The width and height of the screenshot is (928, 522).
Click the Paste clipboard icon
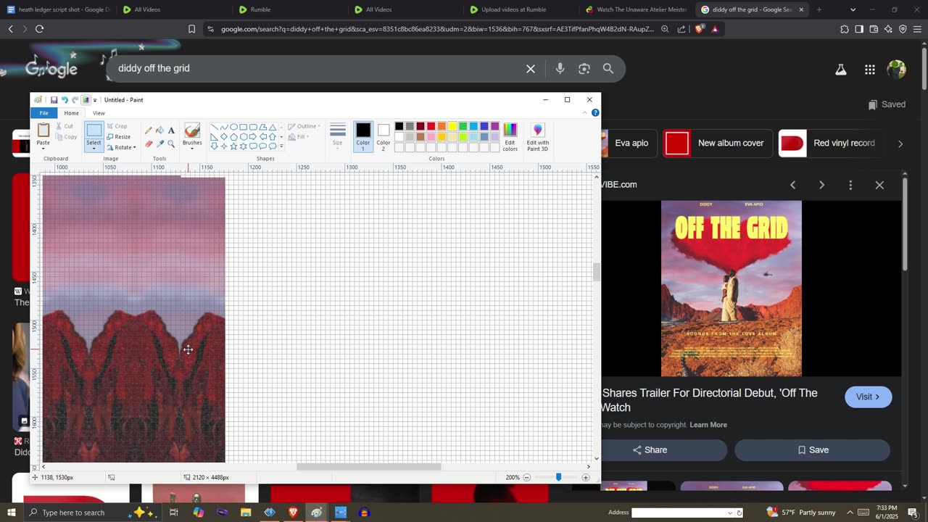click(43, 130)
